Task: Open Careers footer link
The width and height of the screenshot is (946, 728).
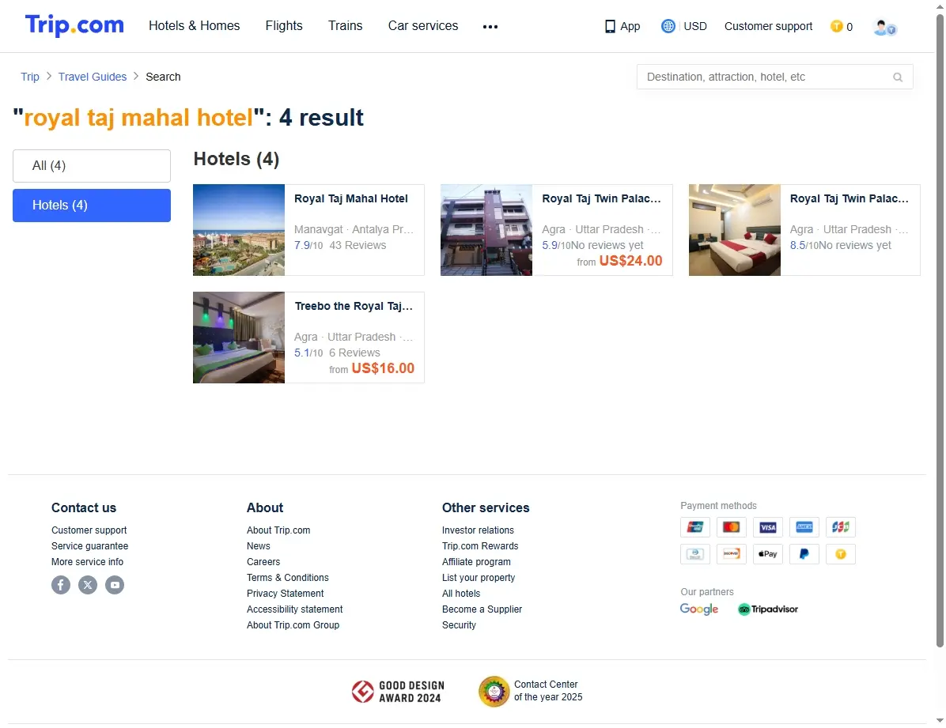Action: pos(263,562)
